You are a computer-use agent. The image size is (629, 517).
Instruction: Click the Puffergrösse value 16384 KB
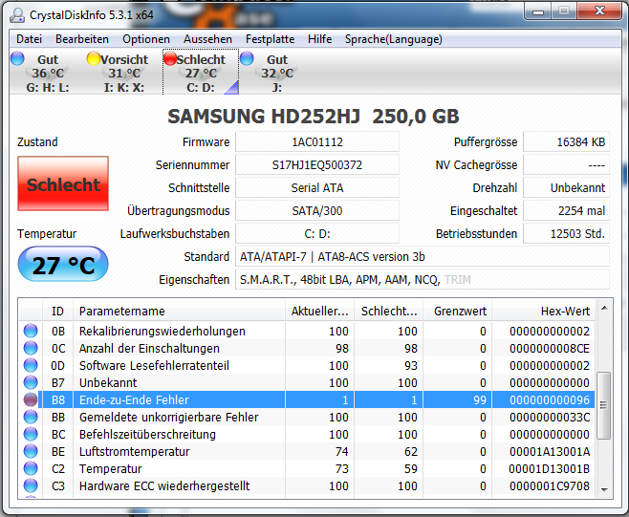coord(567,142)
